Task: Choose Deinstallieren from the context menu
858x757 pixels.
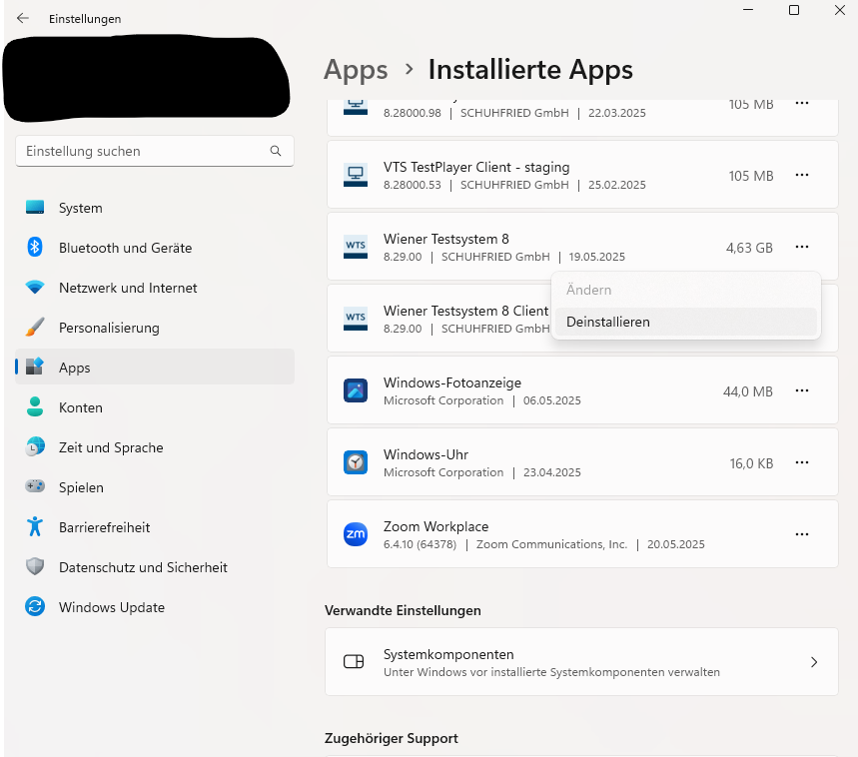Action: (608, 322)
